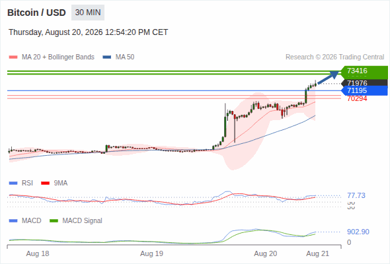390x264 pixels.
Task: Click the Research Trading Central copyright text
Action: (334, 57)
